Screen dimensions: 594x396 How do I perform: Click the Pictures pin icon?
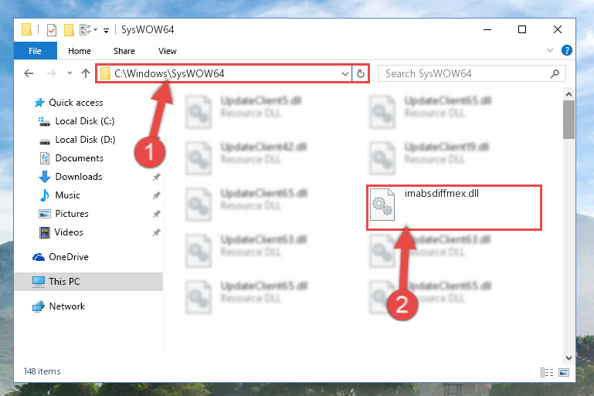coord(156,214)
